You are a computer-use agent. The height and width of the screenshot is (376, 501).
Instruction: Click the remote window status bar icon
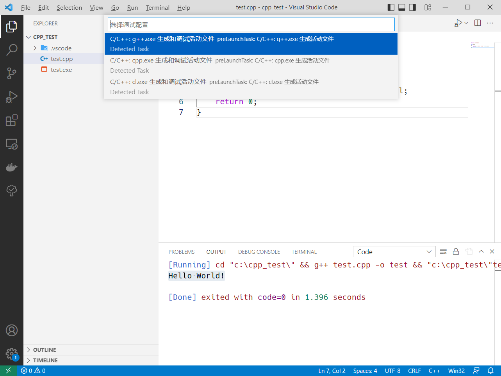coord(8,371)
